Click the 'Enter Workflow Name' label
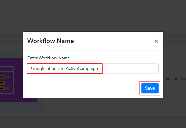The height and width of the screenshot is (128, 186). 49,58
